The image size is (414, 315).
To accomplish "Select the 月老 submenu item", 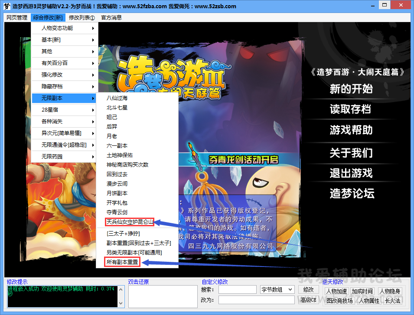I will [137, 136].
